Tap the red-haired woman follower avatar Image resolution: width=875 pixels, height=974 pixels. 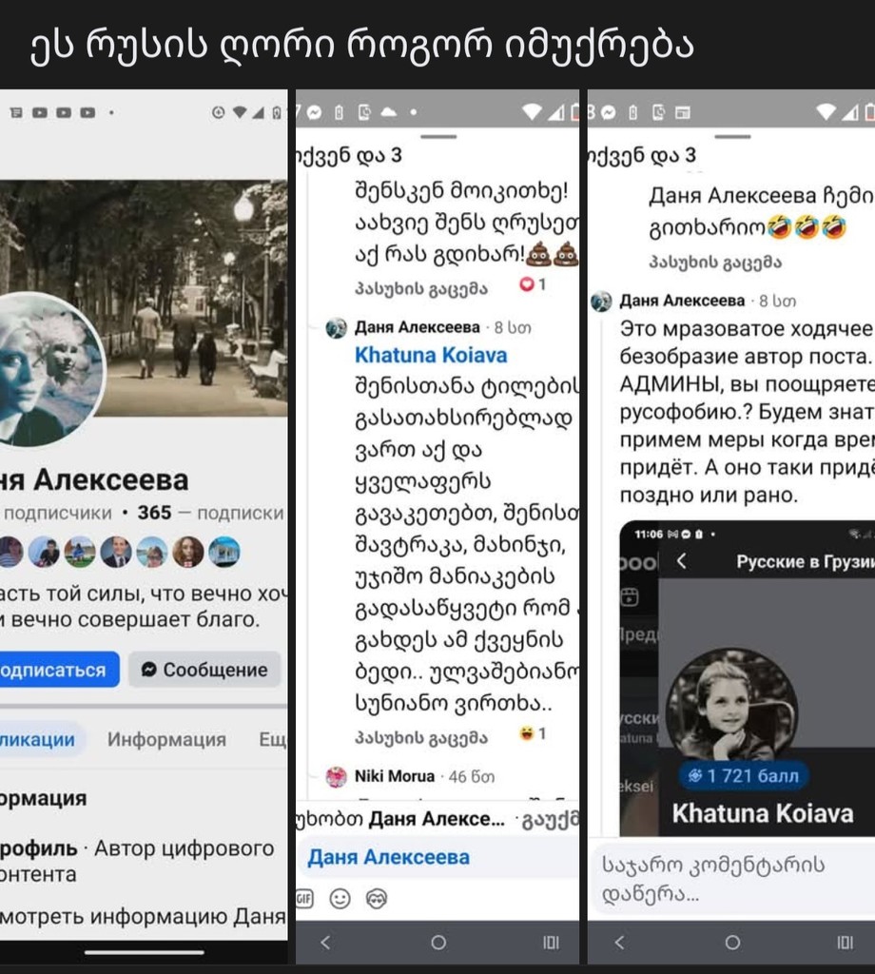pos(188,552)
